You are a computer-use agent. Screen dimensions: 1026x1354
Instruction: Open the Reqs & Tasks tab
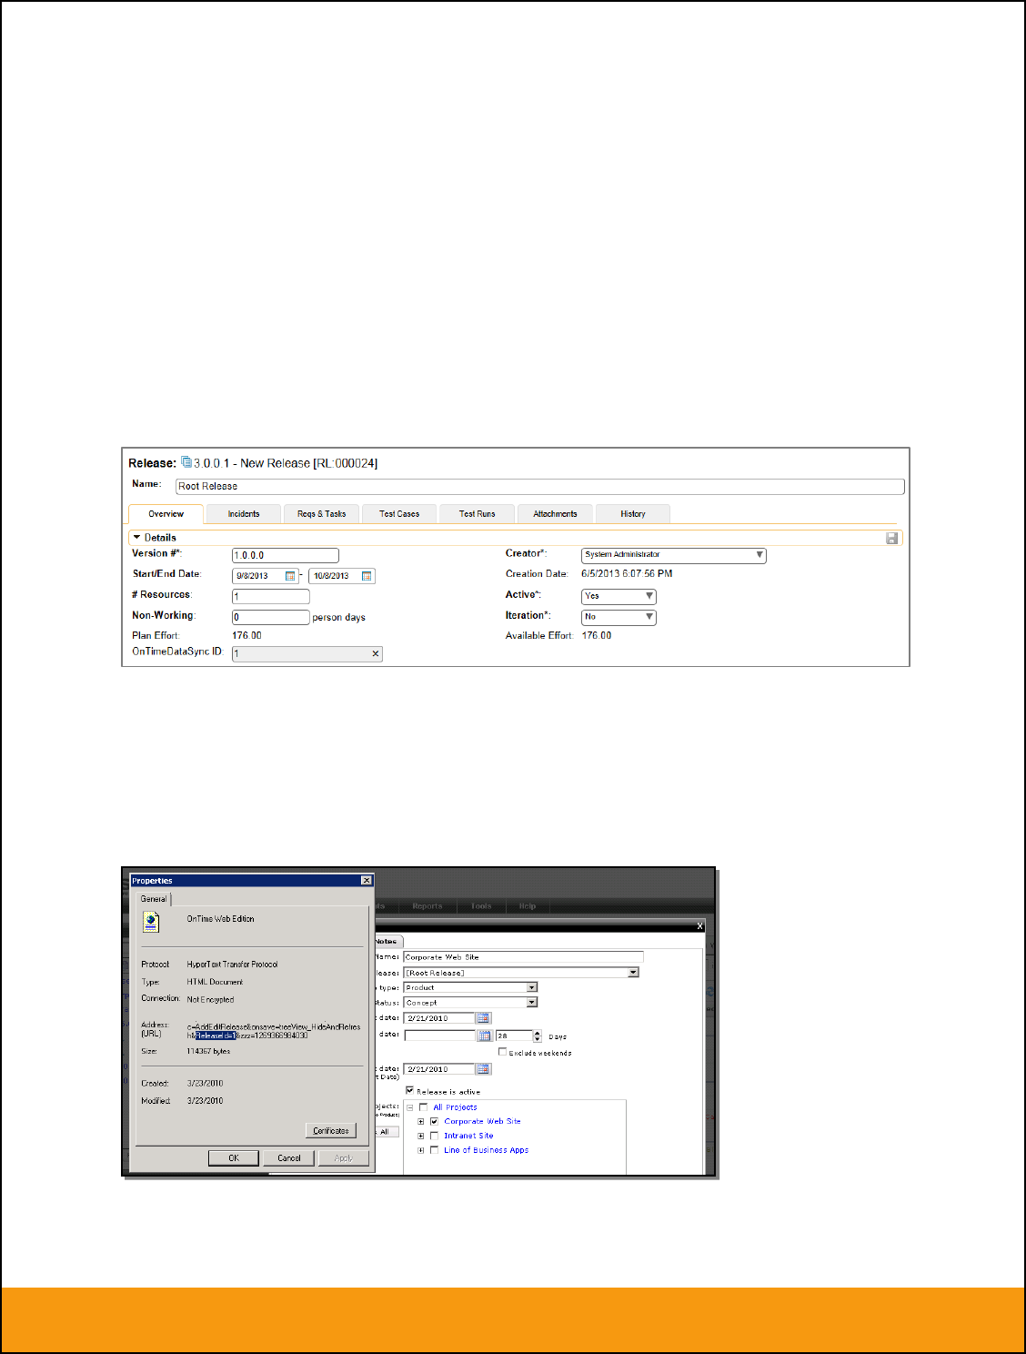pyautogui.click(x=321, y=514)
